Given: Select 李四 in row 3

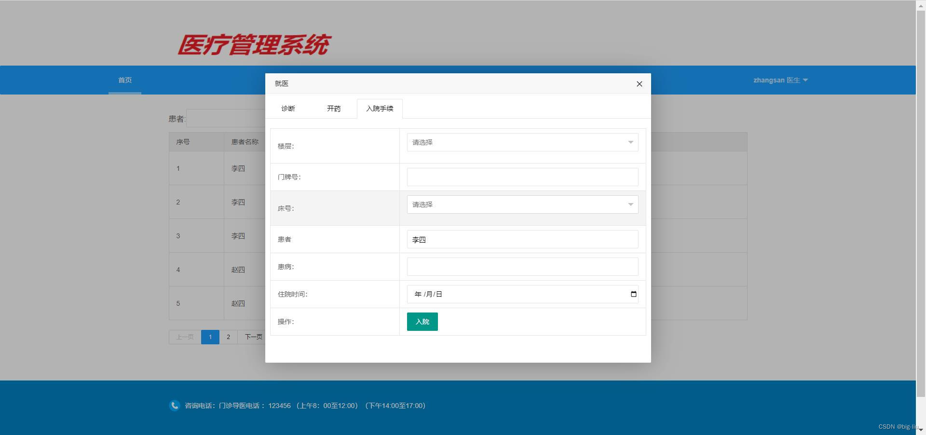Looking at the screenshot, I should tap(238, 236).
